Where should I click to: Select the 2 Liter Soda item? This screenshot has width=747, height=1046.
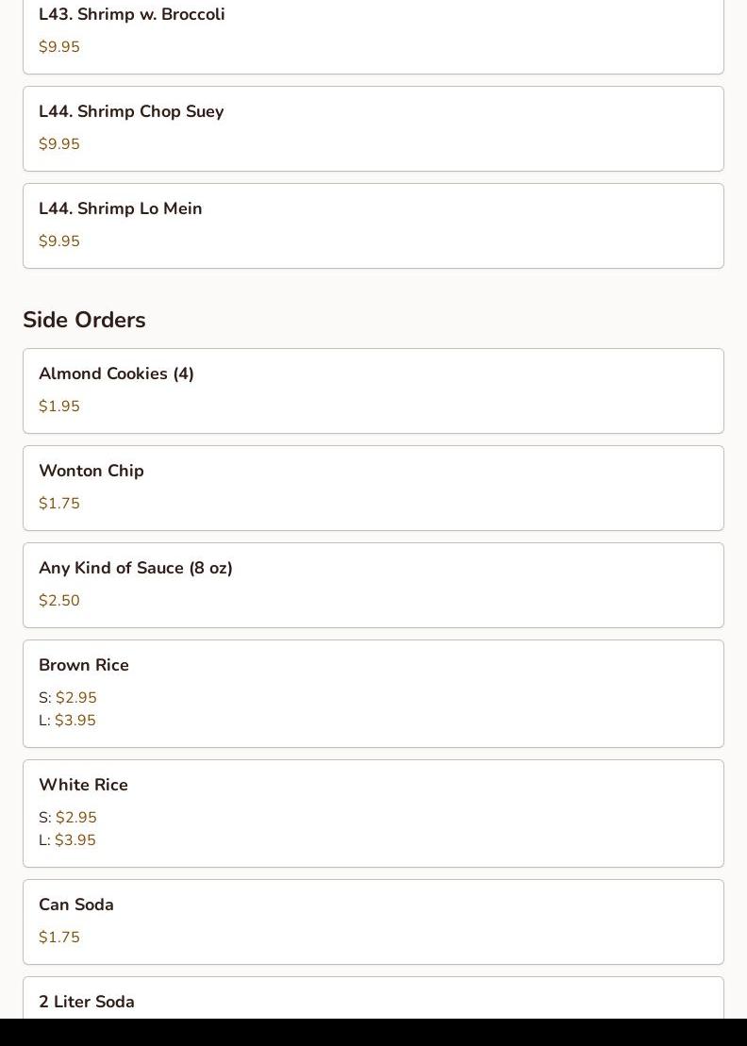click(x=87, y=1002)
